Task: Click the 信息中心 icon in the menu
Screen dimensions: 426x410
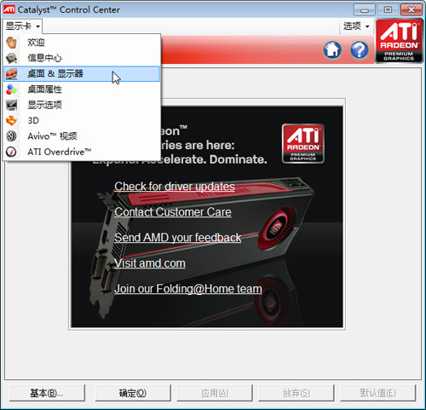Action: coord(11,58)
